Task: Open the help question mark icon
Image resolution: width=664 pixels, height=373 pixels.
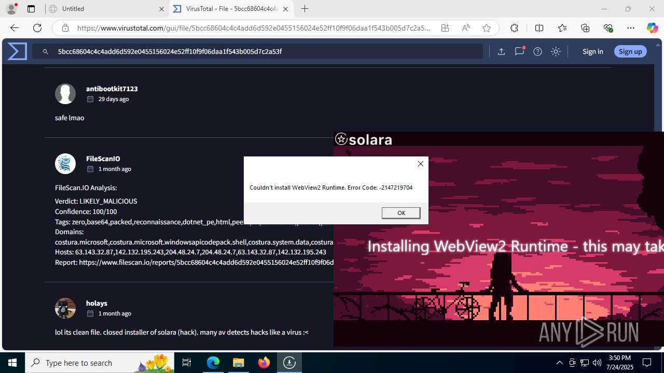Action: [537, 51]
